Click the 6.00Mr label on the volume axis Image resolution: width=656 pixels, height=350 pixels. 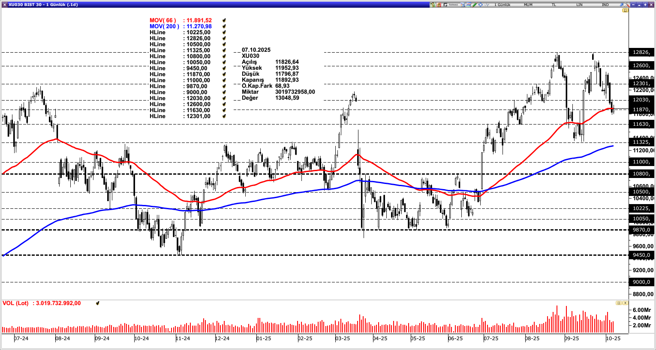click(x=642, y=310)
